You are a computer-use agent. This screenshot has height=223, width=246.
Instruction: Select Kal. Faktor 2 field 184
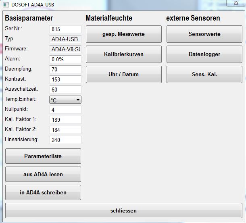tap(65, 130)
